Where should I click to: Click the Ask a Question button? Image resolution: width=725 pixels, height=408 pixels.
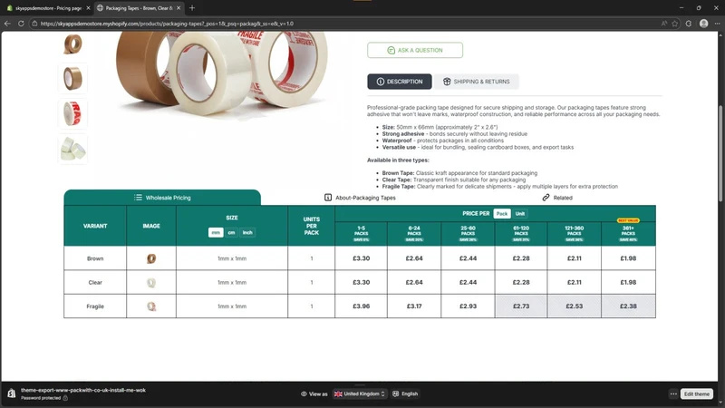[415, 50]
